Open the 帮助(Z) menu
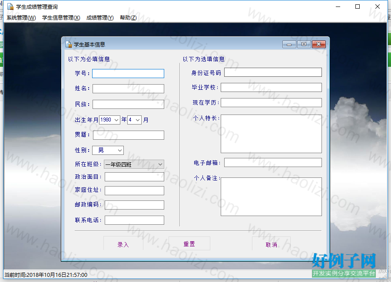The image size is (391, 282). [128, 18]
